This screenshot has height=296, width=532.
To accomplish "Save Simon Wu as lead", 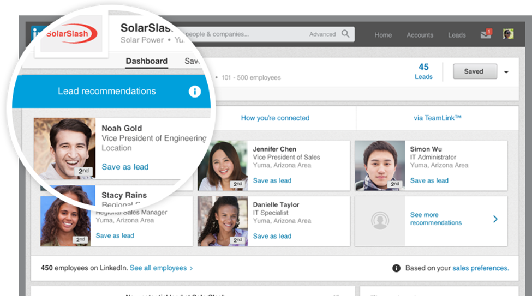I will [x=429, y=181].
